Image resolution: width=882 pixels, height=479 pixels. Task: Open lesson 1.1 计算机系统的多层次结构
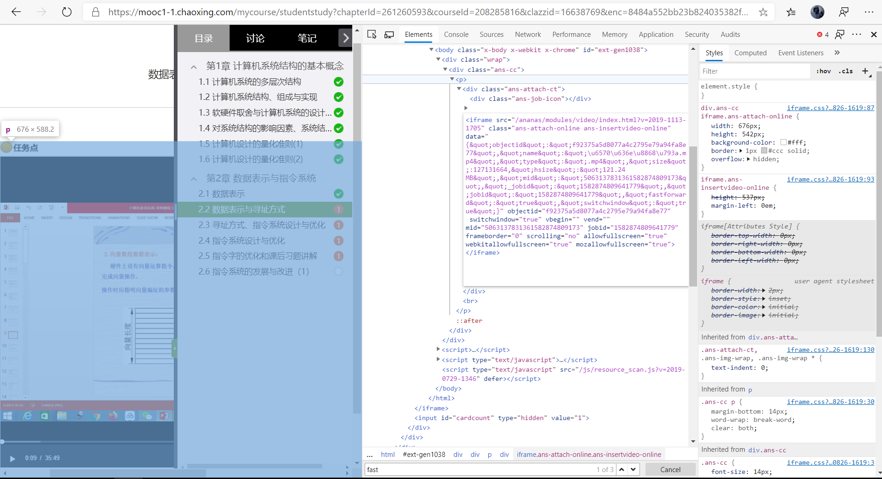[x=250, y=82]
